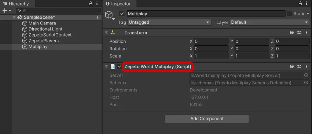This screenshot has height=134, width=312.
Task: Click the Add Component button
Action: click(207, 119)
